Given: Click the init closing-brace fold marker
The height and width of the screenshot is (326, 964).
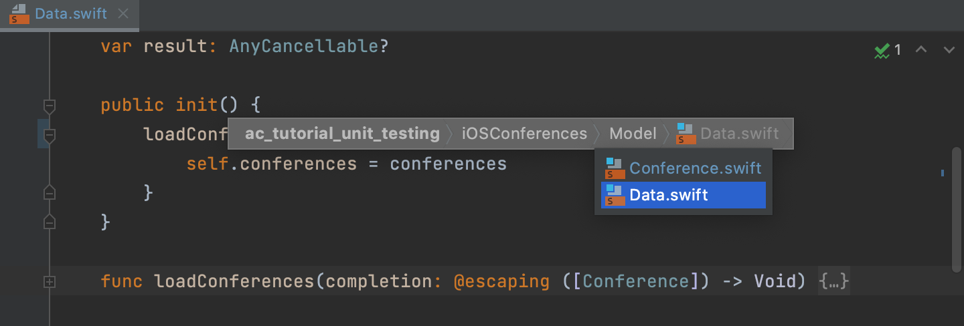Looking at the screenshot, I should pos(49,221).
